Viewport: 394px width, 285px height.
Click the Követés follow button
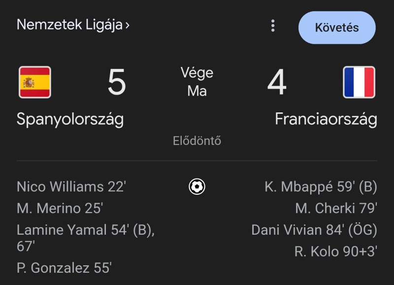[x=337, y=28]
